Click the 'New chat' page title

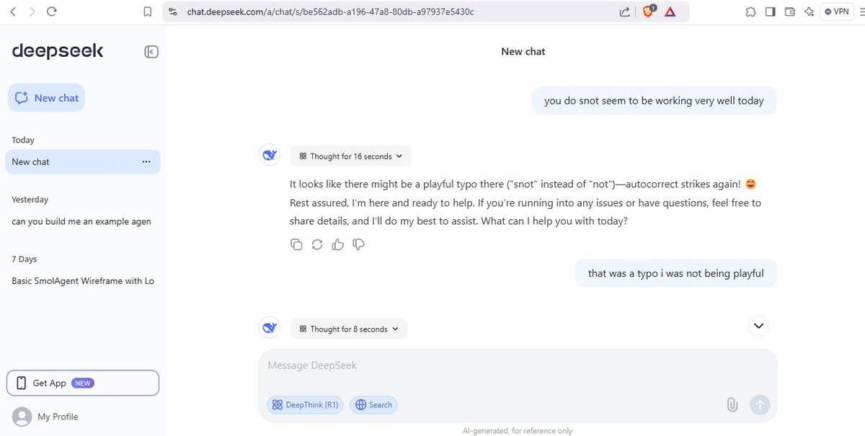(523, 52)
